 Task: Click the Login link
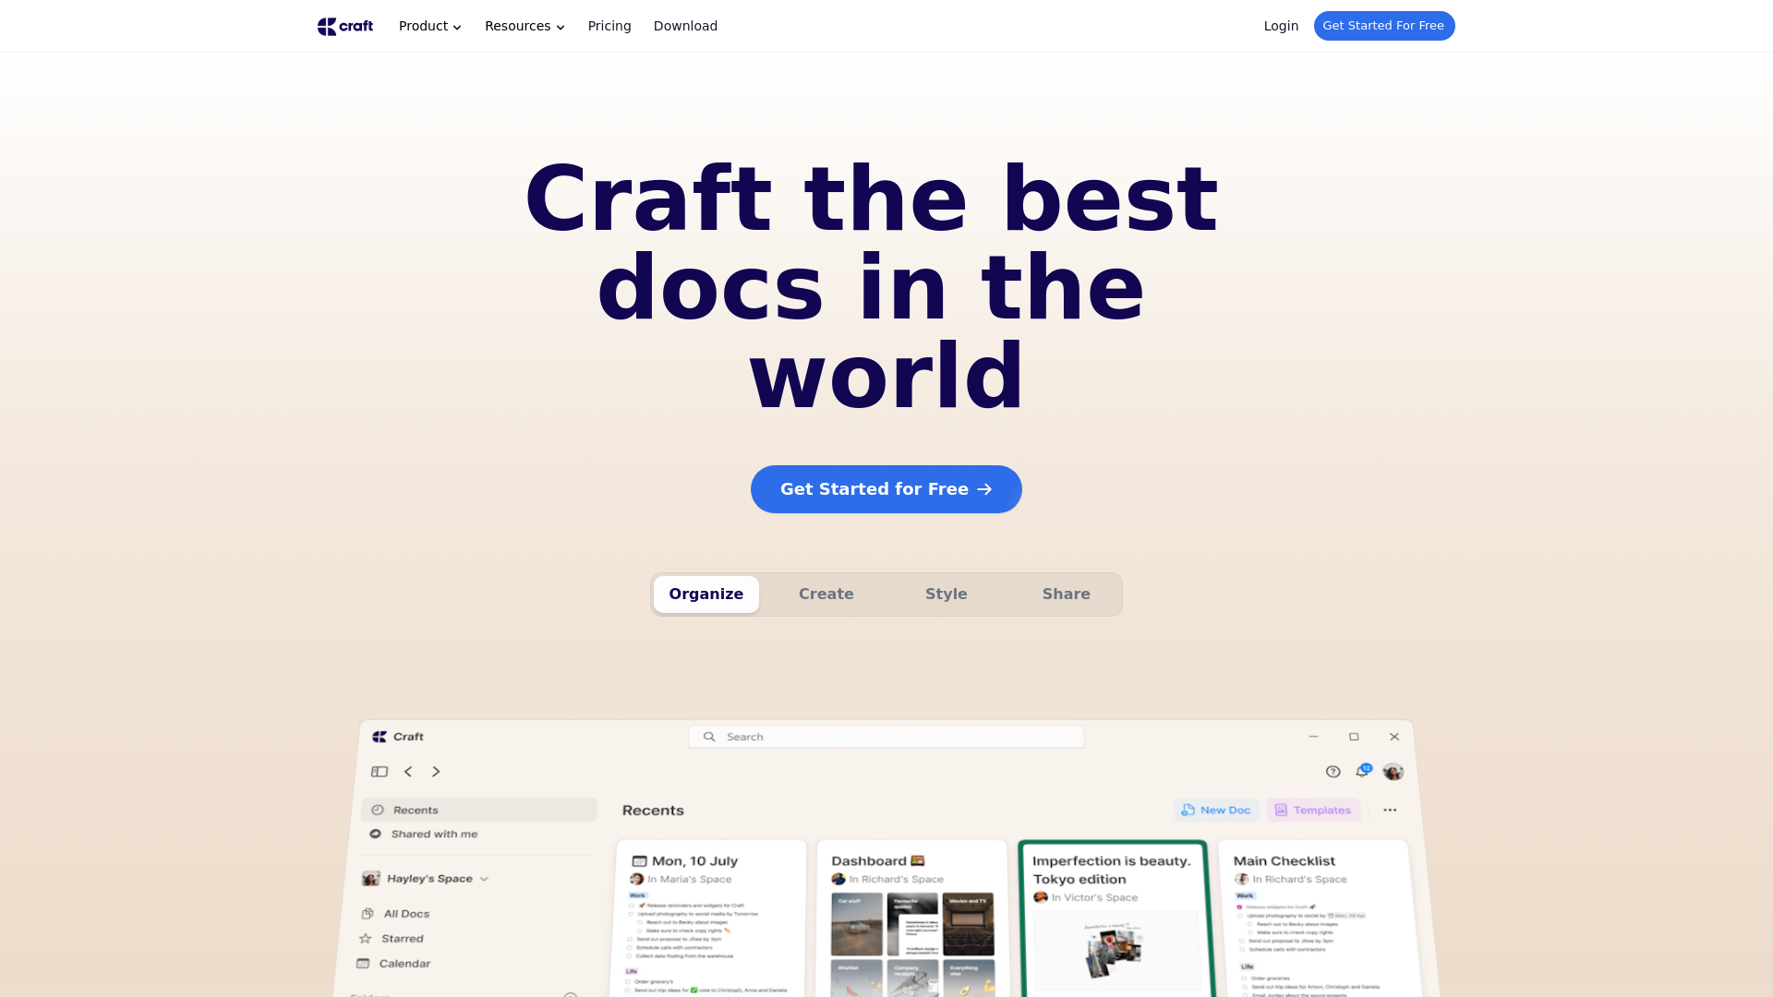[x=1281, y=26]
